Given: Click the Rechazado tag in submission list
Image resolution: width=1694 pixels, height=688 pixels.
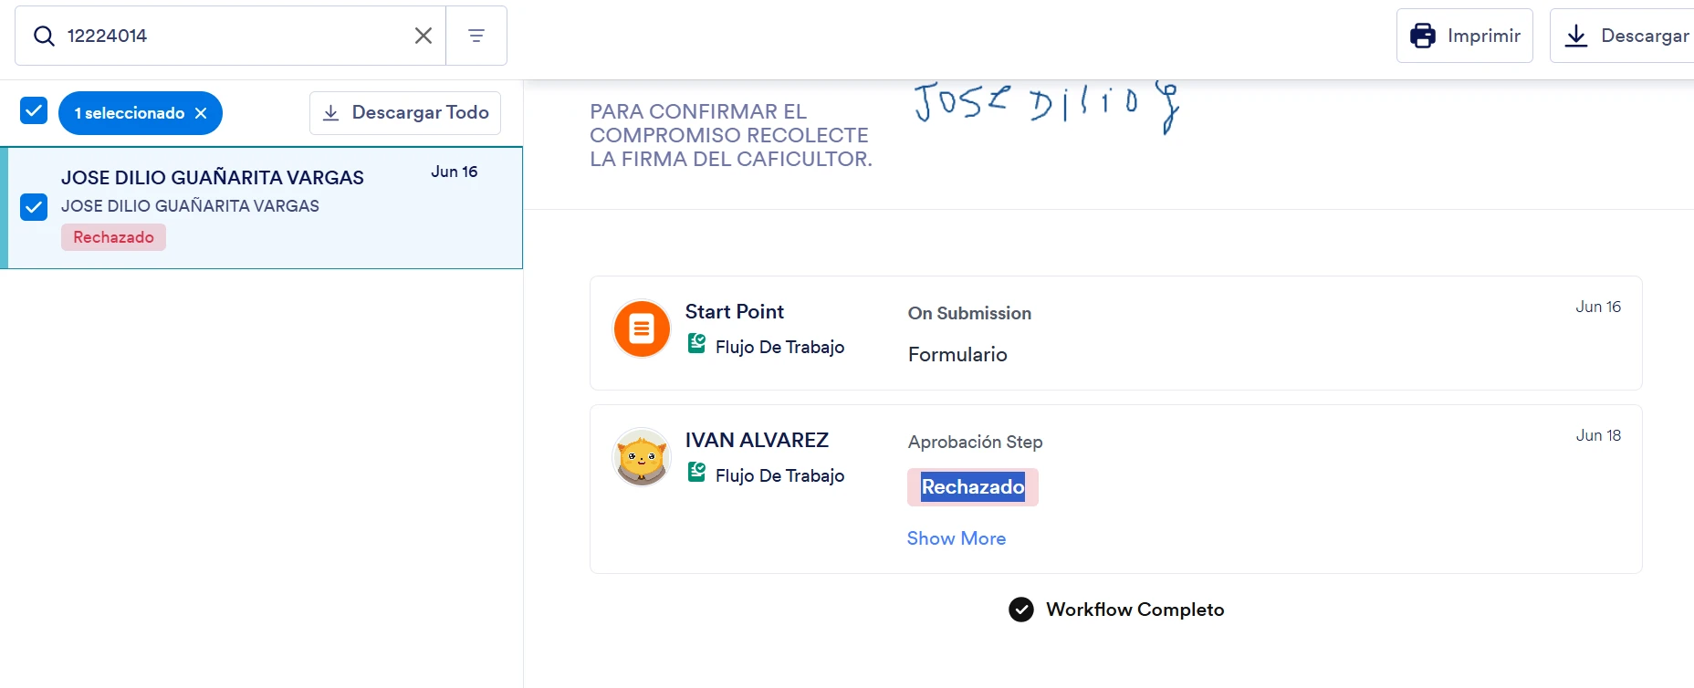Looking at the screenshot, I should [x=113, y=237].
